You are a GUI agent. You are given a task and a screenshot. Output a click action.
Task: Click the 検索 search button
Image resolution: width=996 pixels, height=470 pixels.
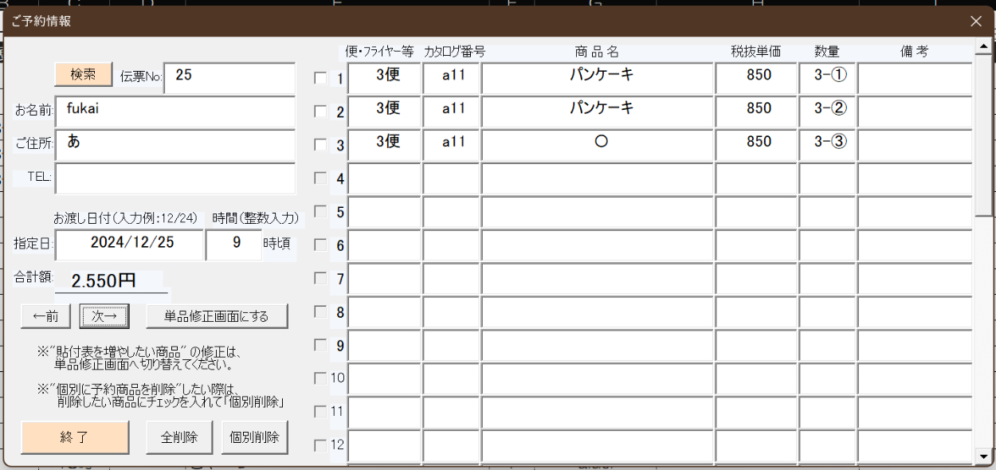[84, 74]
